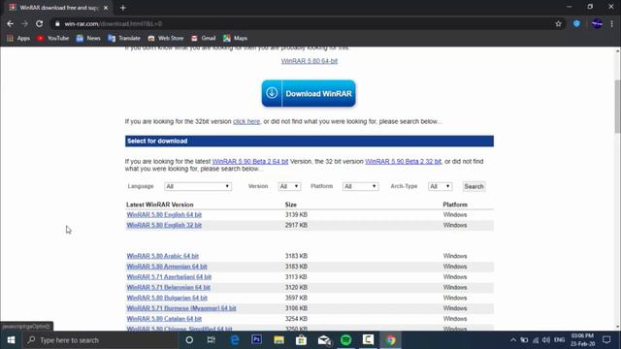Launch Photoshop from taskbar
The image size is (621, 349).
click(x=256, y=340)
